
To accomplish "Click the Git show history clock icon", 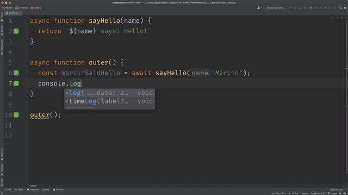I will (330, 8).
